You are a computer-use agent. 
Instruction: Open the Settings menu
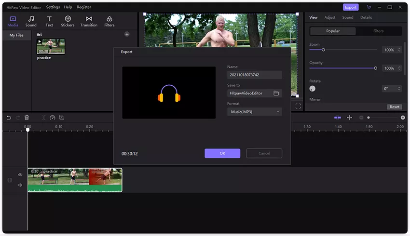(53, 7)
